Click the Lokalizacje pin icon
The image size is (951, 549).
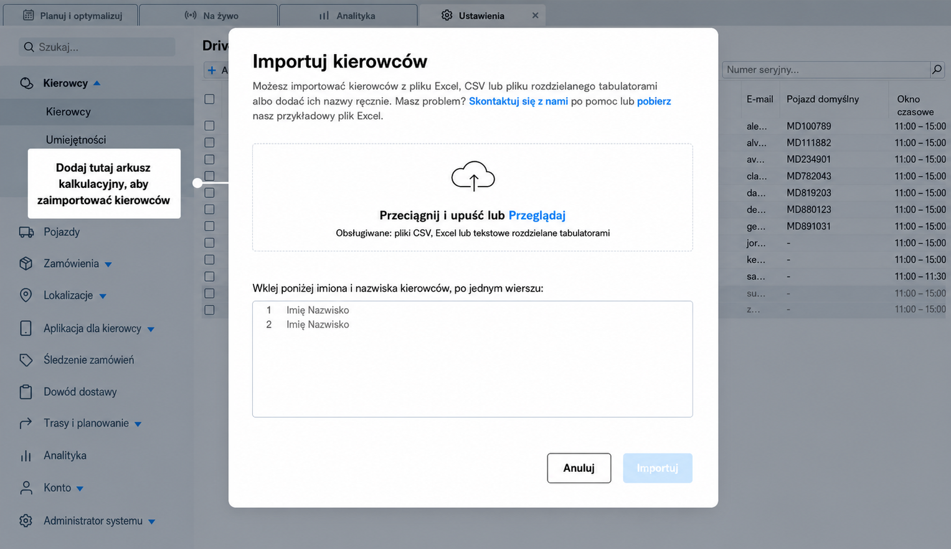coord(26,295)
